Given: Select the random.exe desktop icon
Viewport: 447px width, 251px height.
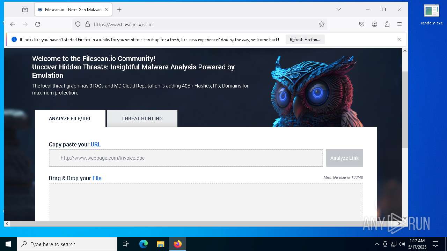Looking at the screenshot, I should 432,15.
